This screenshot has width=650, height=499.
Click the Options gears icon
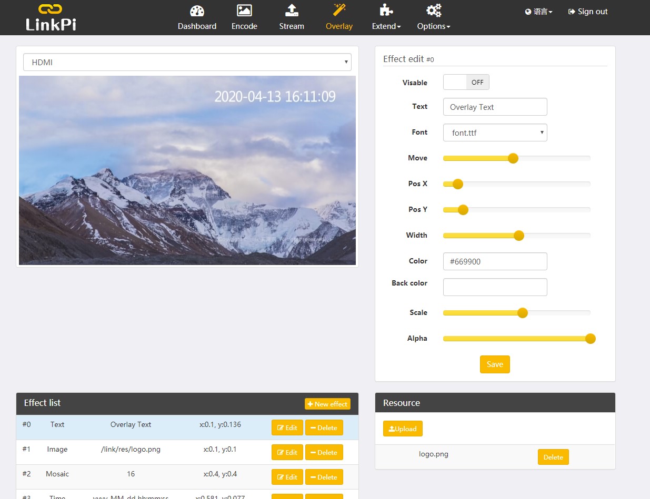[x=434, y=11]
